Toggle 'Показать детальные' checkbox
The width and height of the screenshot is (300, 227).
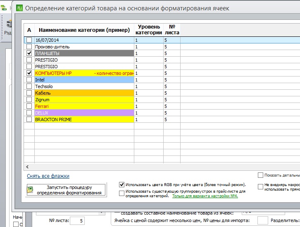click(260, 175)
